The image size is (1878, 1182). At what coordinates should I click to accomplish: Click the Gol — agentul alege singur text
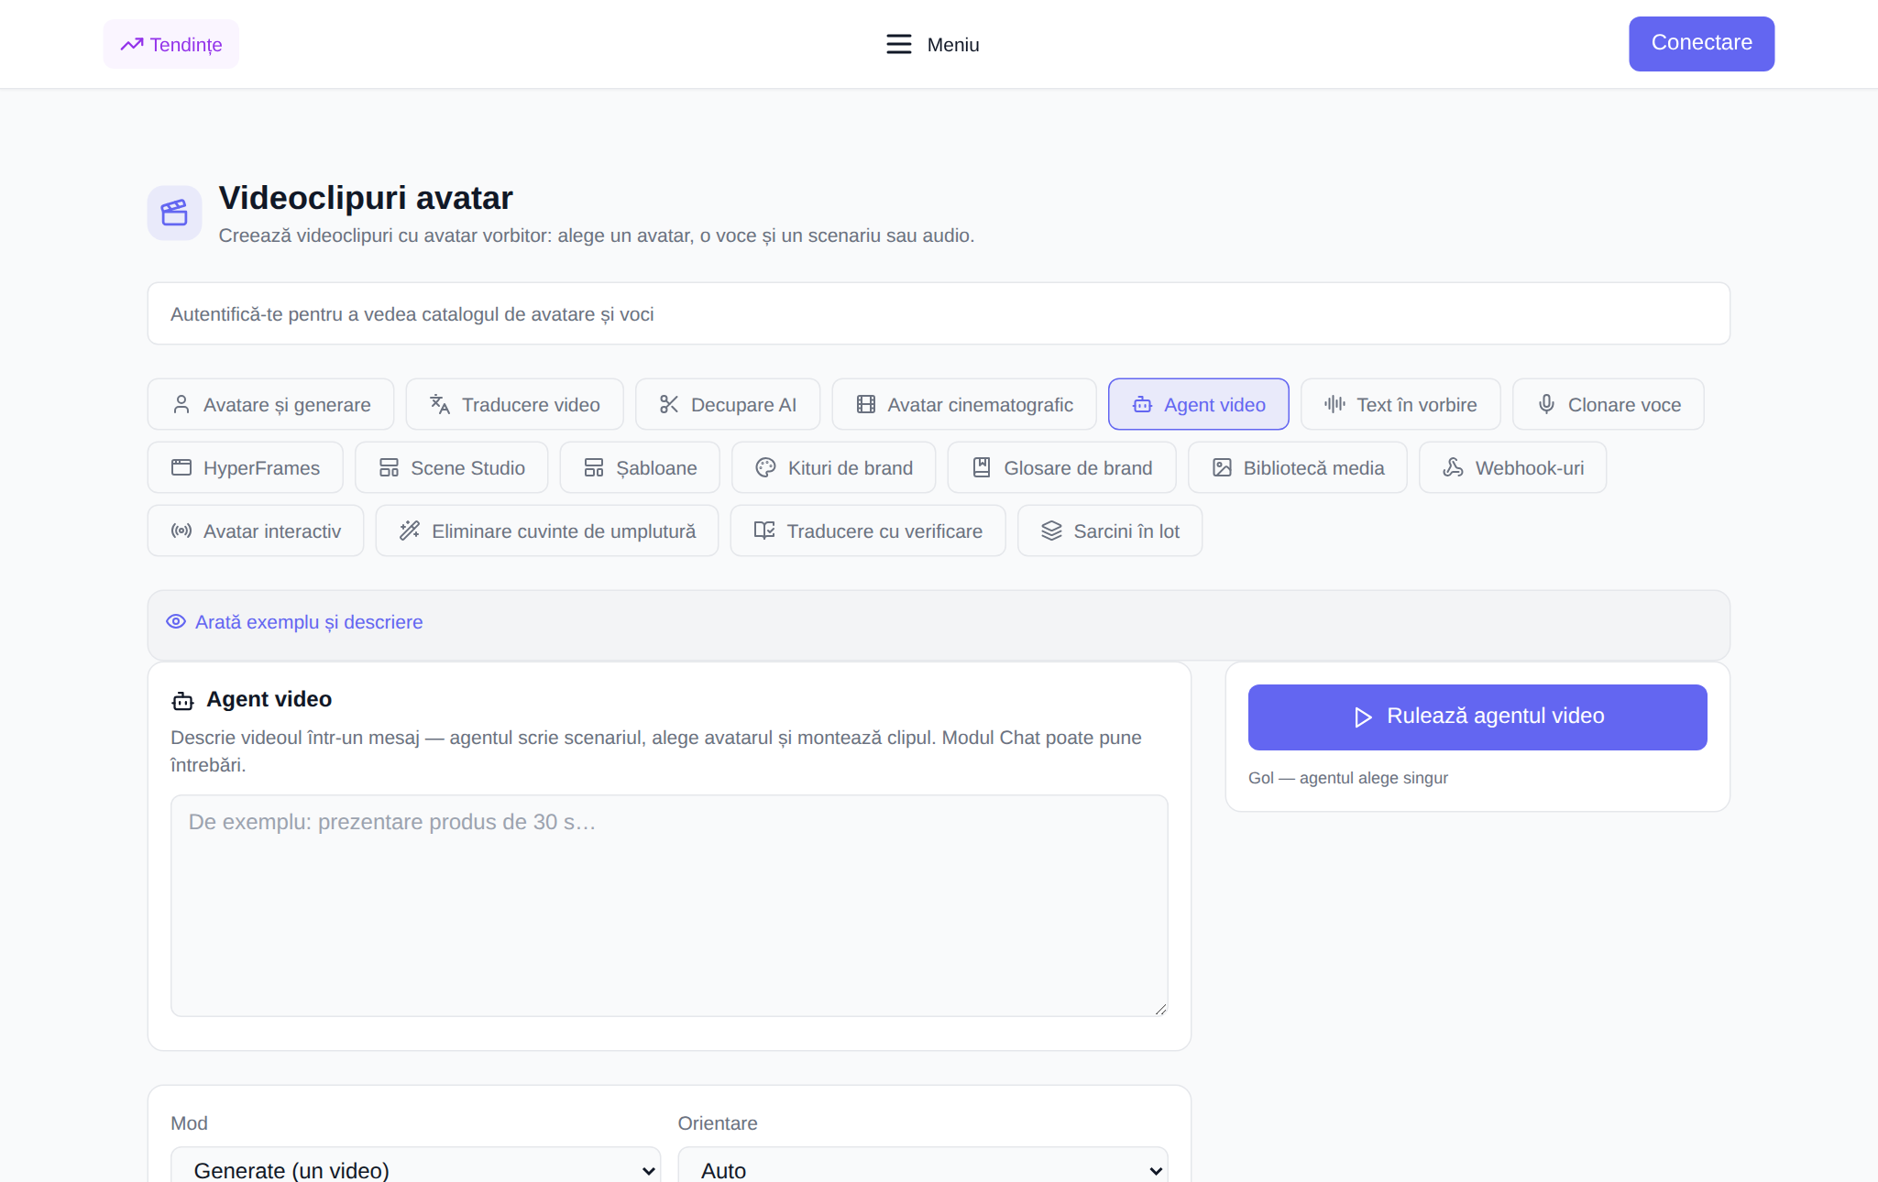click(x=1348, y=777)
